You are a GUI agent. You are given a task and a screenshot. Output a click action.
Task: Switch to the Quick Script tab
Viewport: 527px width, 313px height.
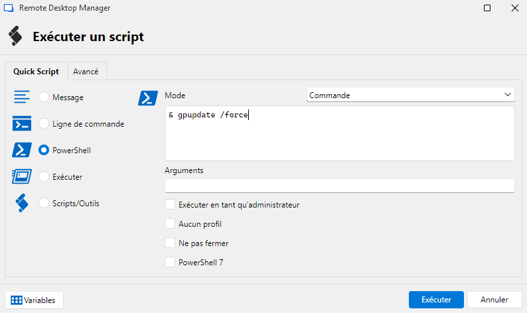click(36, 72)
